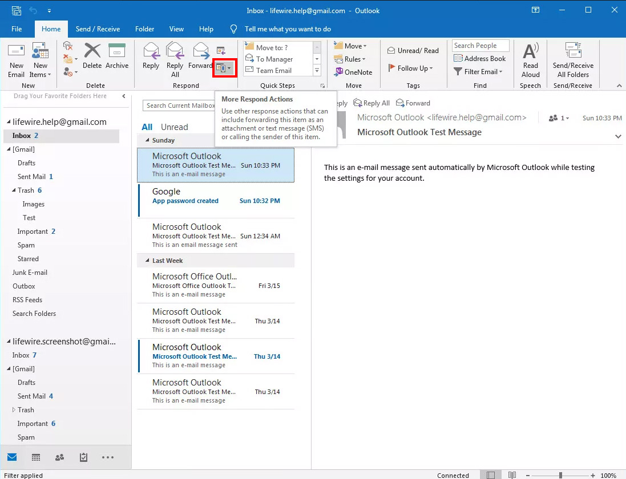Open People view from bottom navigation
The height and width of the screenshot is (479, 626).
[59, 457]
